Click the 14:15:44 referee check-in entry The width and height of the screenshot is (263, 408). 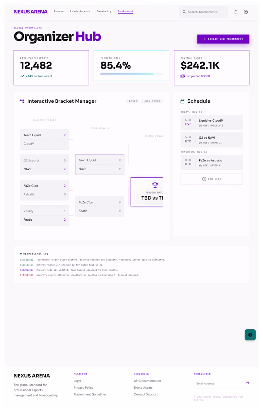(x=61, y=265)
